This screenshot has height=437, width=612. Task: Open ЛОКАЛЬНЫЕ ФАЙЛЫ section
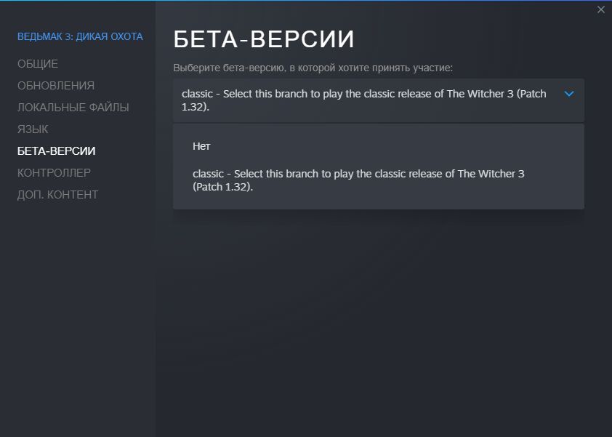tap(73, 108)
